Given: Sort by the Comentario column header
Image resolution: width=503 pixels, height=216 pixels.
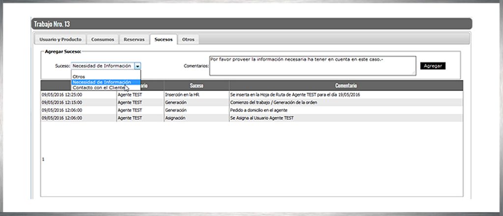Looking at the screenshot, I should (x=346, y=85).
